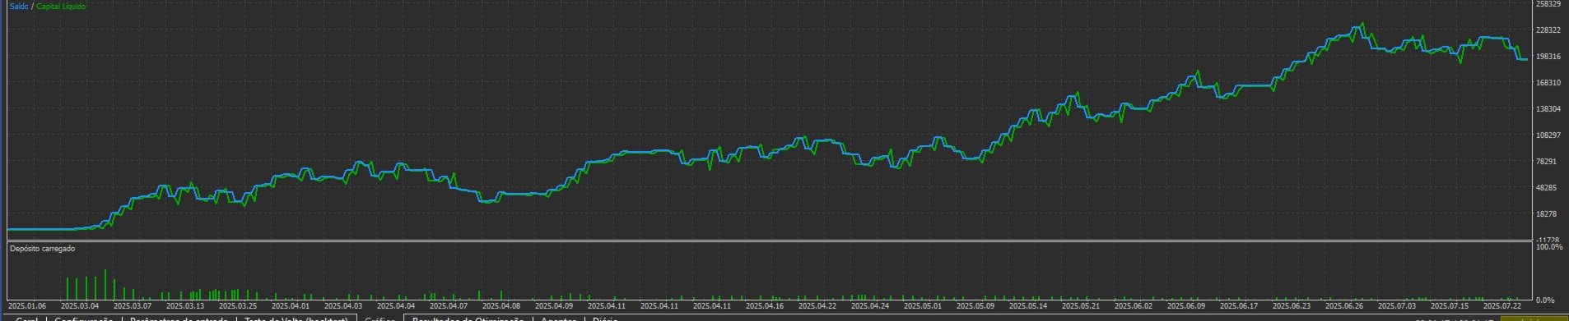Click the 2025.01.06 date on the timeline
The image size is (1569, 321).
26,305
